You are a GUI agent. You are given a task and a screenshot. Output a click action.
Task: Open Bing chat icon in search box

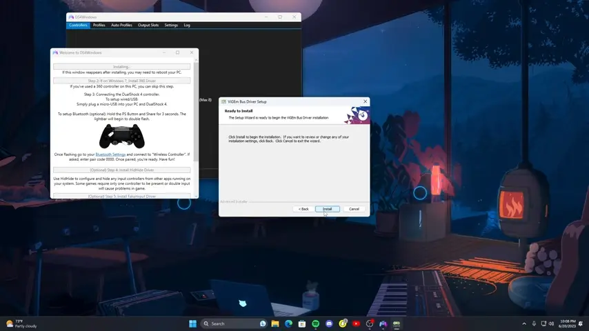(263, 323)
